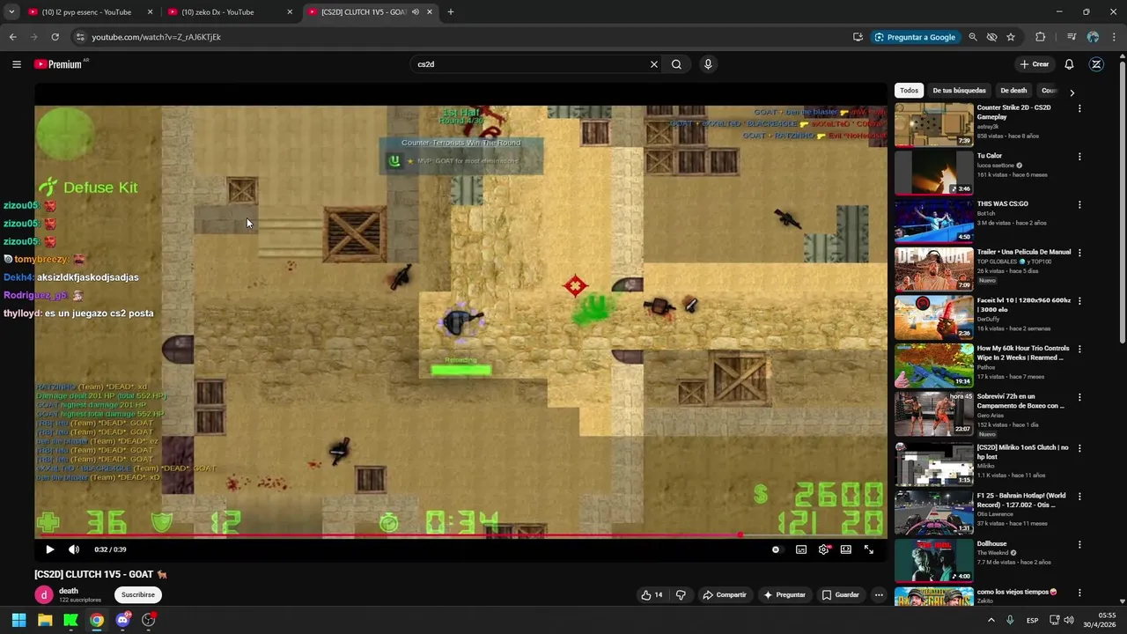This screenshot has width=1127, height=634.
Task: Clear the search text with the X
Action: click(x=654, y=64)
